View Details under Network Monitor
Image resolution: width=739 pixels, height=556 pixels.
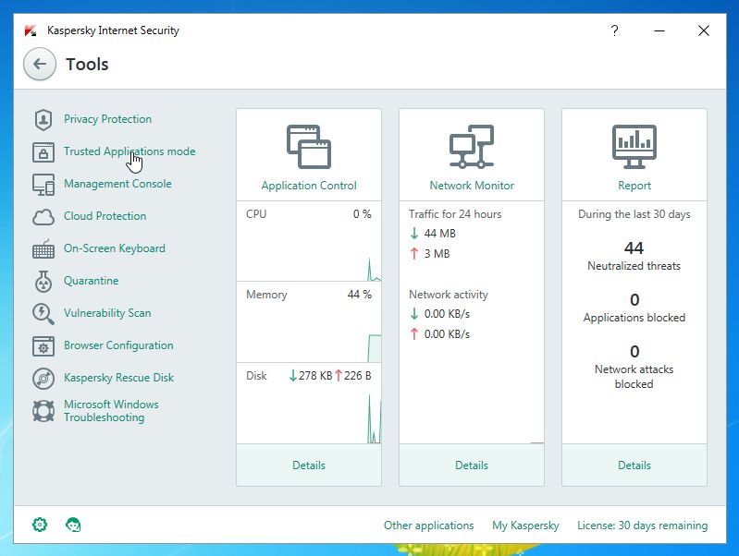[x=472, y=465]
